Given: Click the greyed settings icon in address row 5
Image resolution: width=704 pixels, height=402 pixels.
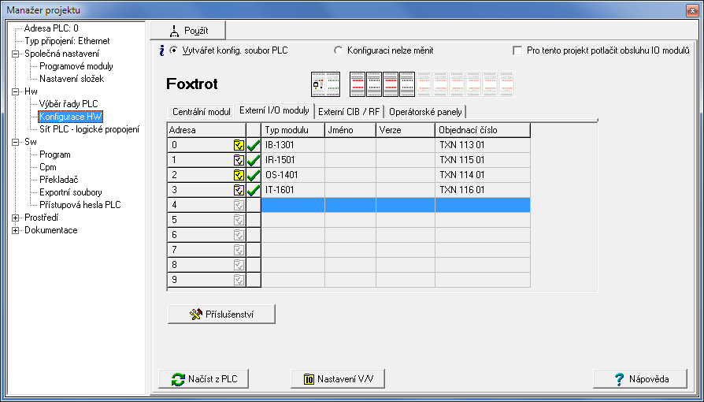Looking at the screenshot, I should (239, 220).
